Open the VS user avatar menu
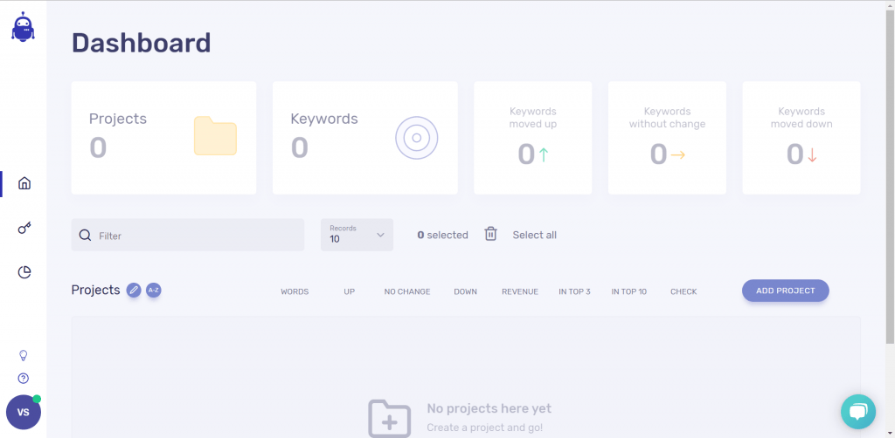The image size is (895, 438). click(x=24, y=412)
